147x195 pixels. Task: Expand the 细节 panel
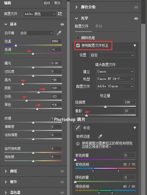[6, 182]
